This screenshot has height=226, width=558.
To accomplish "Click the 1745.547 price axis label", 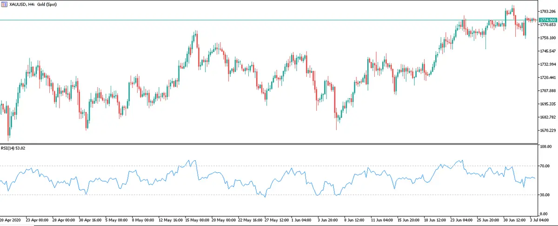I will [546, 51].
